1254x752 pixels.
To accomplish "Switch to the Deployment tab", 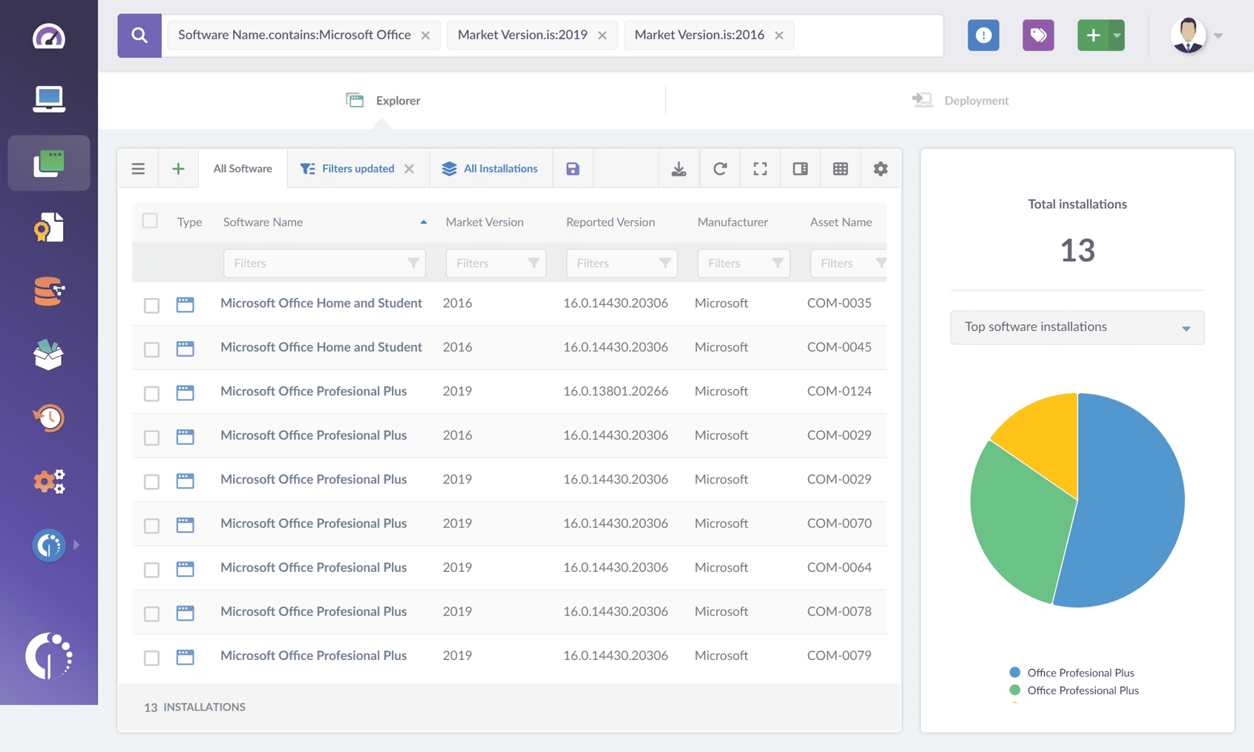I will [961, 100].
